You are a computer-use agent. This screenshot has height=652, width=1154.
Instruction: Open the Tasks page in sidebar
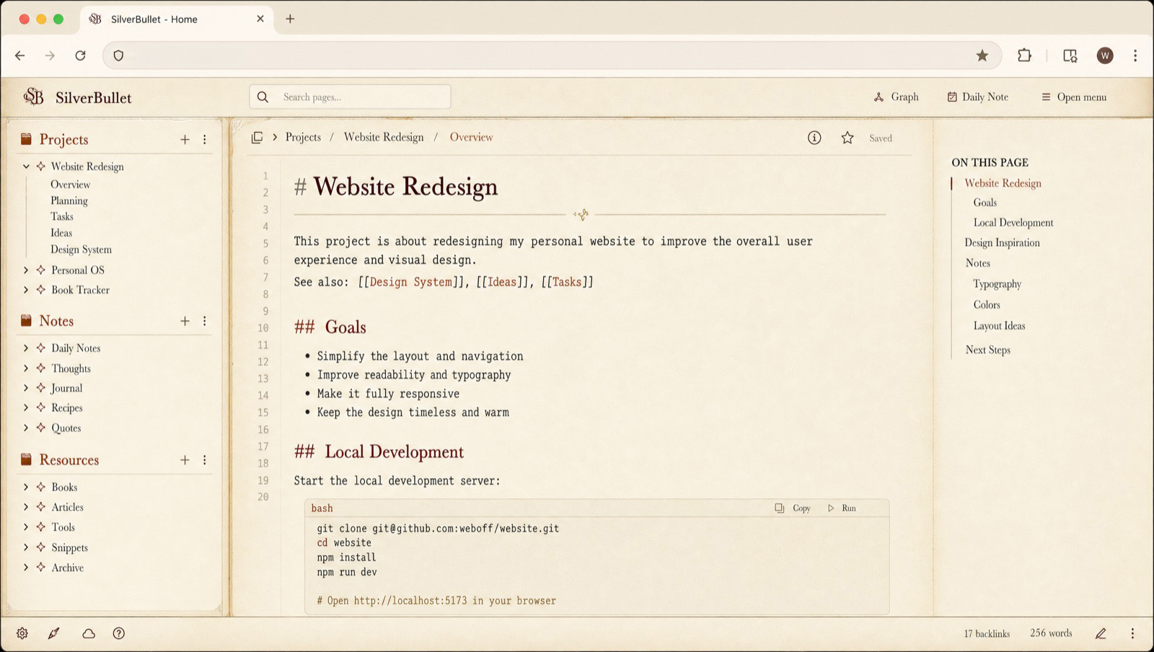pyautogui.click(x=61, y=216)
